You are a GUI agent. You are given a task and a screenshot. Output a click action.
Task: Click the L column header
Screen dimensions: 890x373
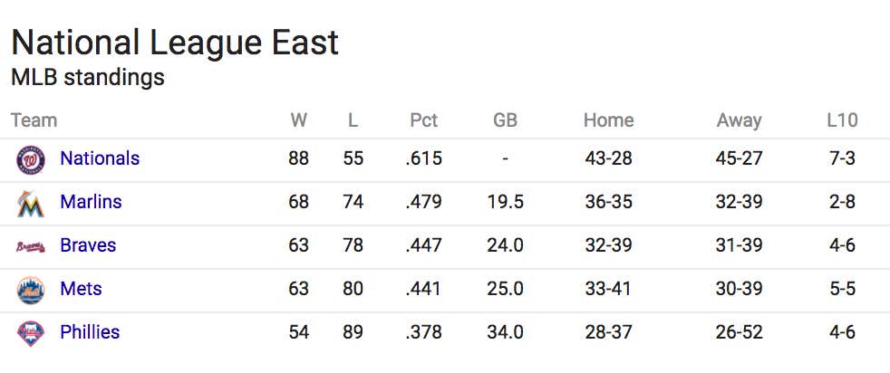[353, 120]
